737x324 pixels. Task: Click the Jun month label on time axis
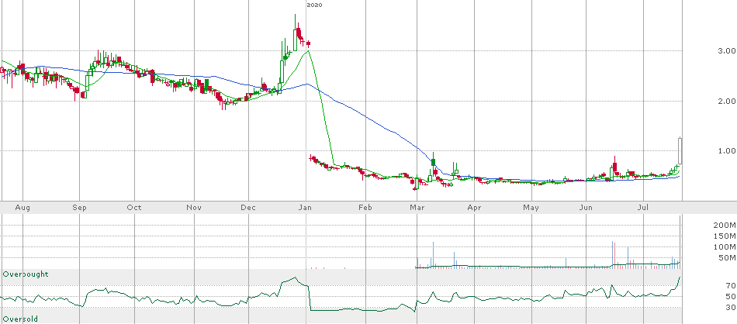click(586, 207)
